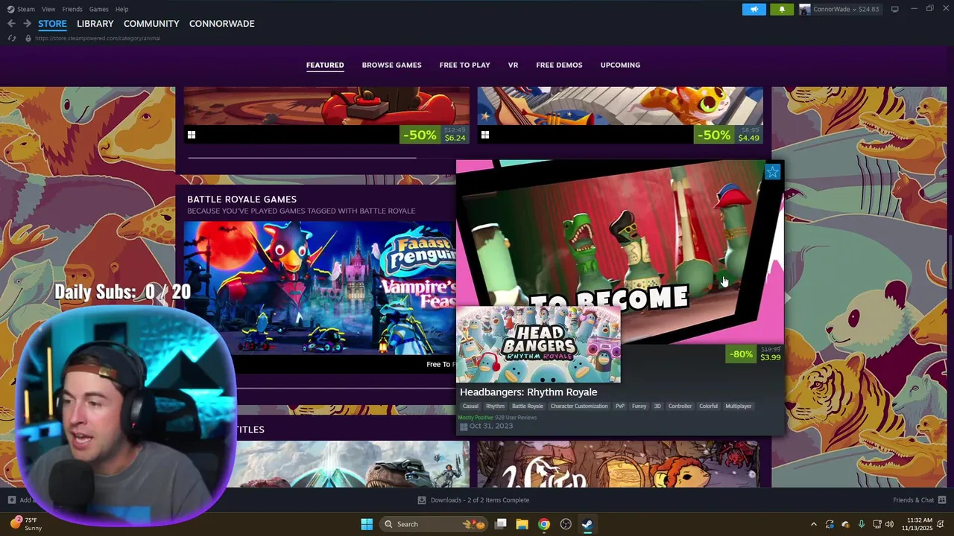Viewport: 954px width, 536px height.
Task: Reload the store page
Action: (x=11, y=38)
